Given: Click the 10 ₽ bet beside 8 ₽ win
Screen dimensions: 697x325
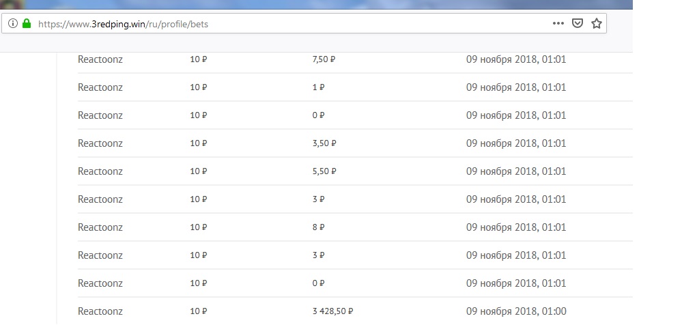Looking at the screenshot, I should pos(198,227).
